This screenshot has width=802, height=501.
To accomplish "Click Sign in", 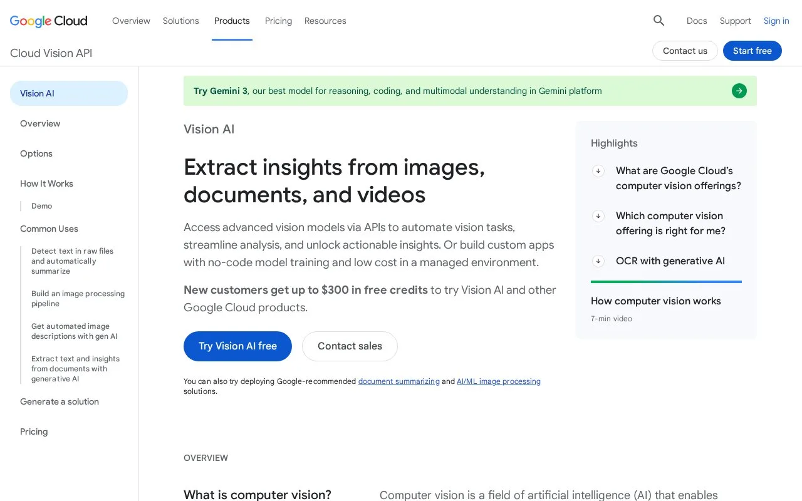I will tap(776, 21).
